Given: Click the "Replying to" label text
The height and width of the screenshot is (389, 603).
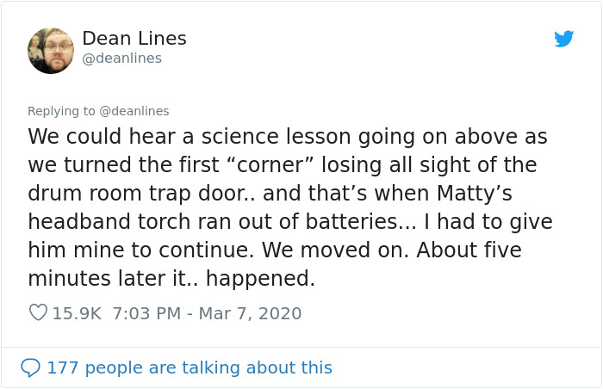Looking at the screenshot, I should click(x=61, y=111).
